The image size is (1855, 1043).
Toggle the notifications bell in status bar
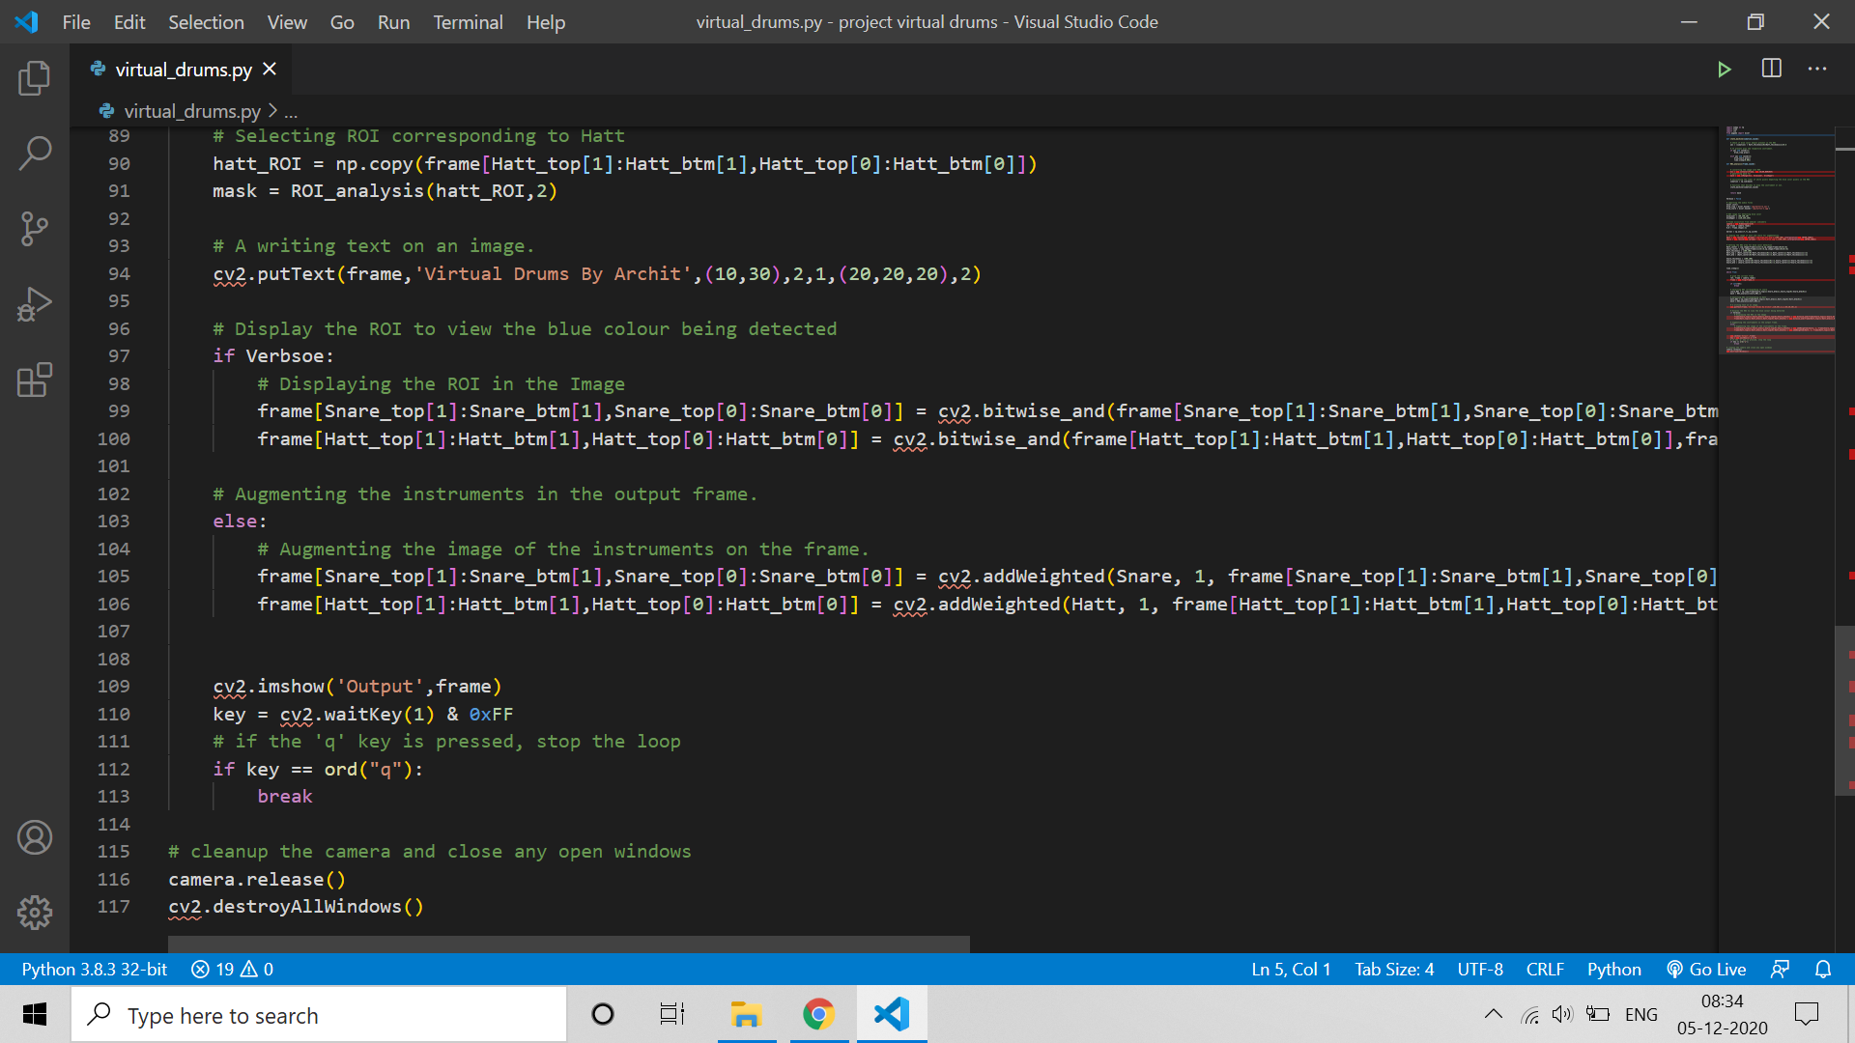(x=1823, y=969)
